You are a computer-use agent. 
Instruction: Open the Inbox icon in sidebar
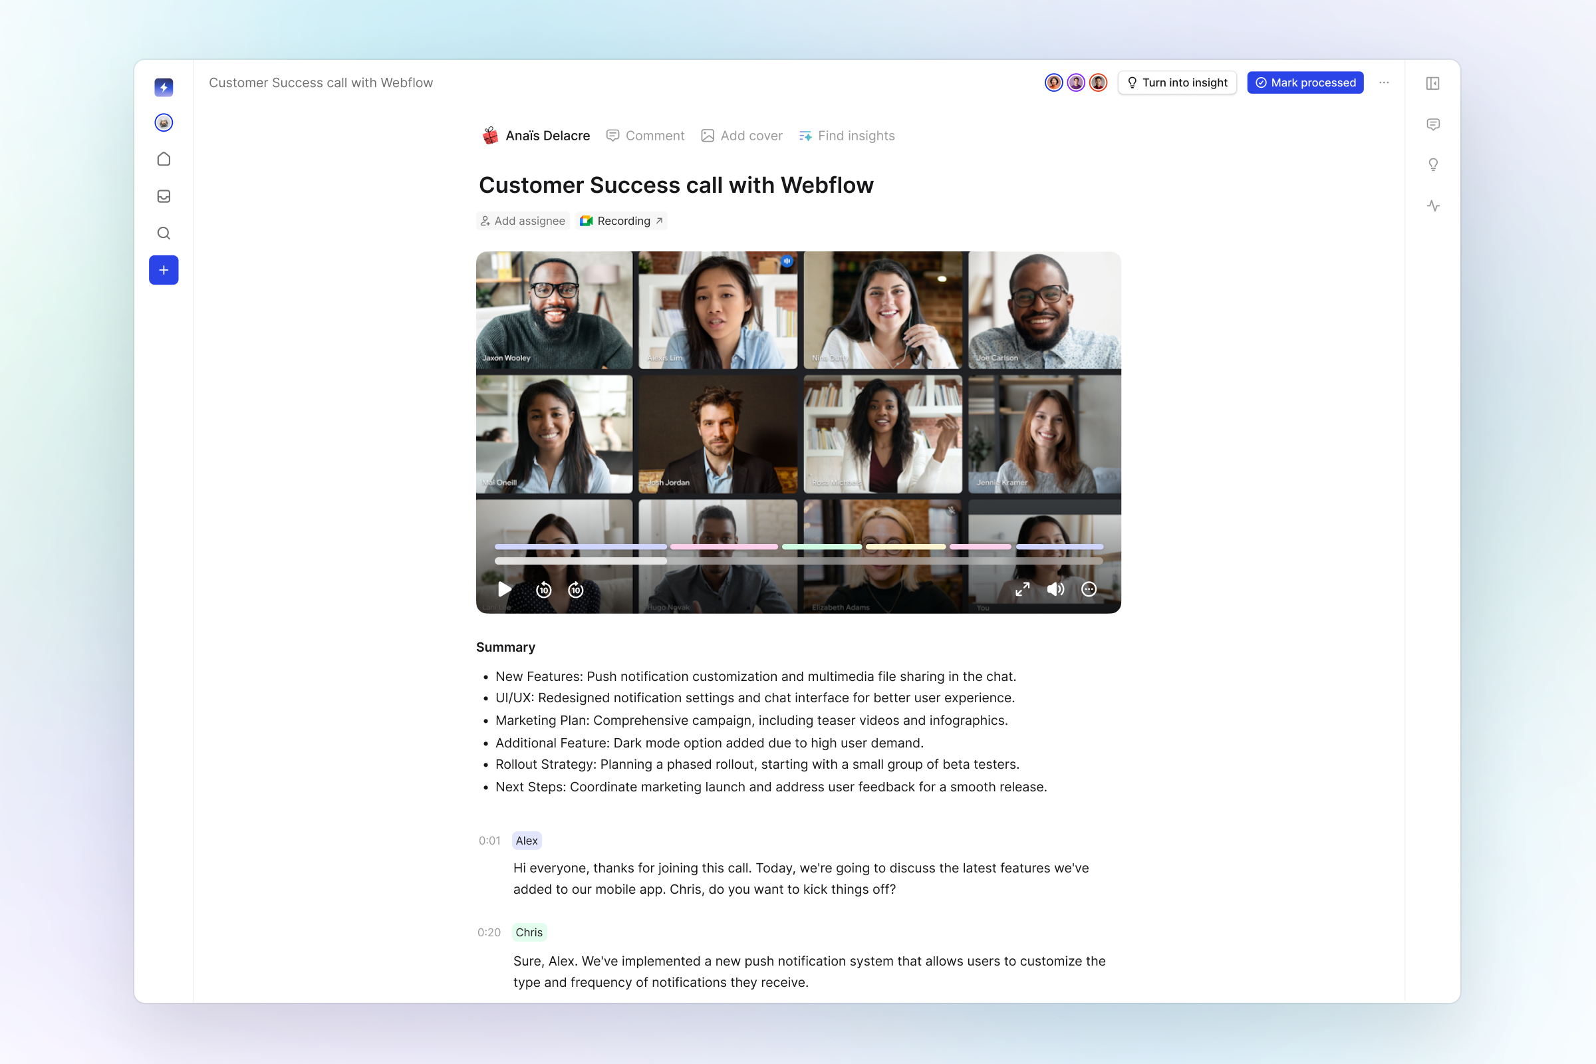coord(164,196)
